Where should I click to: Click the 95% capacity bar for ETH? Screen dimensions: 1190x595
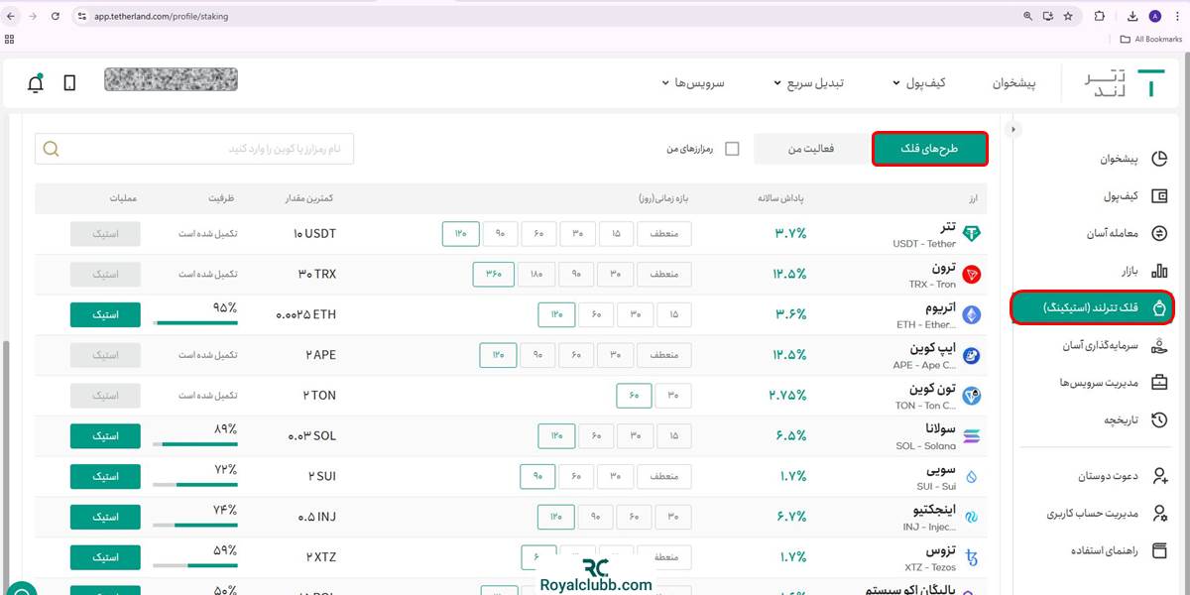pos(195,322)
